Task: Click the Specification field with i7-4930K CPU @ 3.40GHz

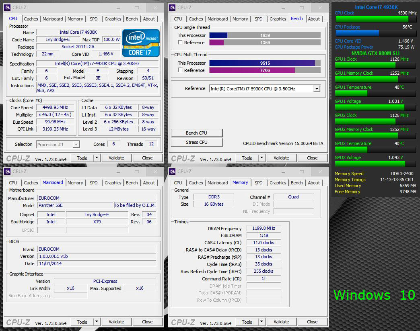Action: (97, 63)
